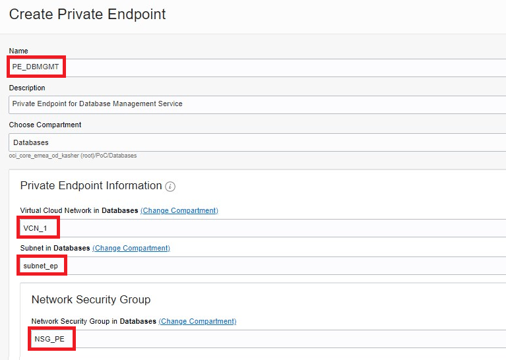The image size is (506, 360).
Task: Open the Subnet dropdown showing subnet_ep
Action: click(x=264, y=266)
